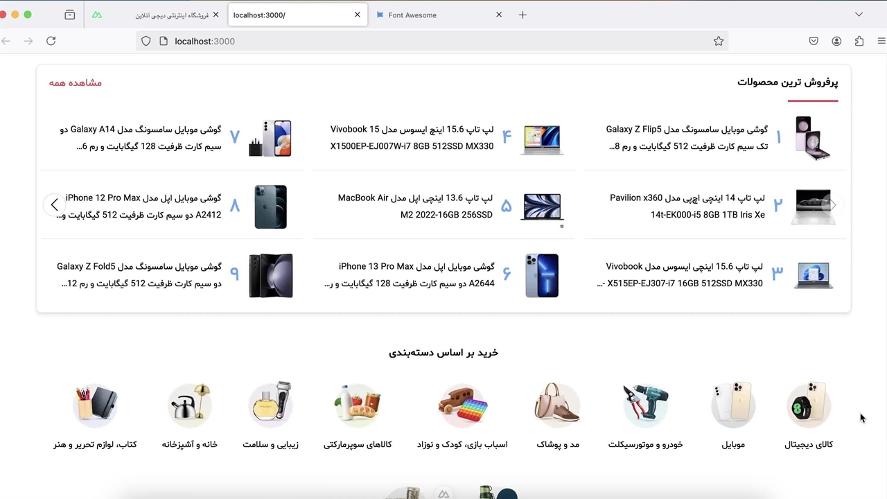Open the Mobile category icon
887x499 pixels.
click(x=732, y=405)
